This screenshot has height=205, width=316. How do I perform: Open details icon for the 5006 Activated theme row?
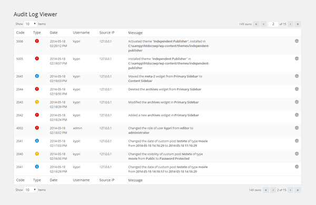[x=297, y=41]
